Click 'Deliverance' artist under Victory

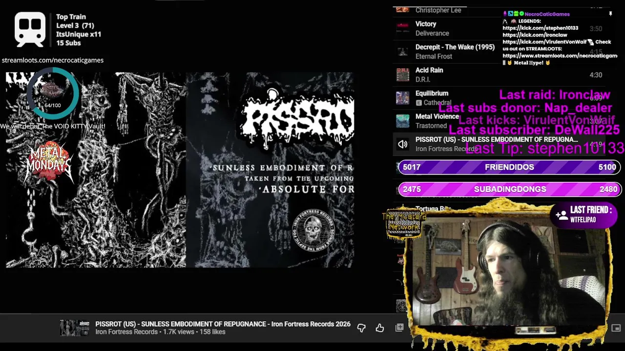[x=432, y=33]
